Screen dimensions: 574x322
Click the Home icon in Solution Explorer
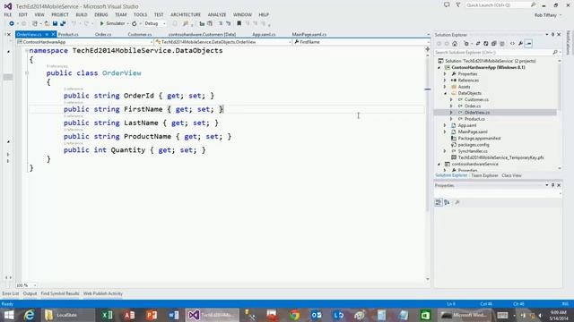point(455,44)
